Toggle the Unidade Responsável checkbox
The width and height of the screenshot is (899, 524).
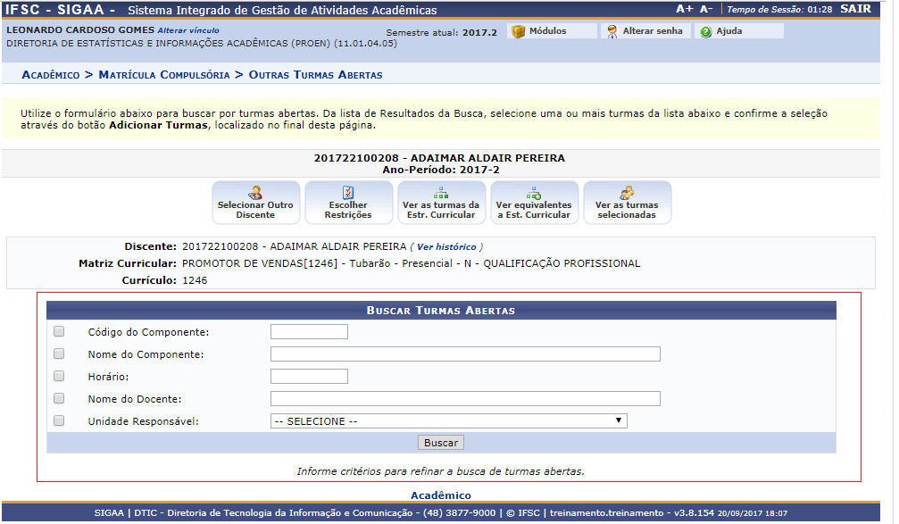(x=59, y=420)
